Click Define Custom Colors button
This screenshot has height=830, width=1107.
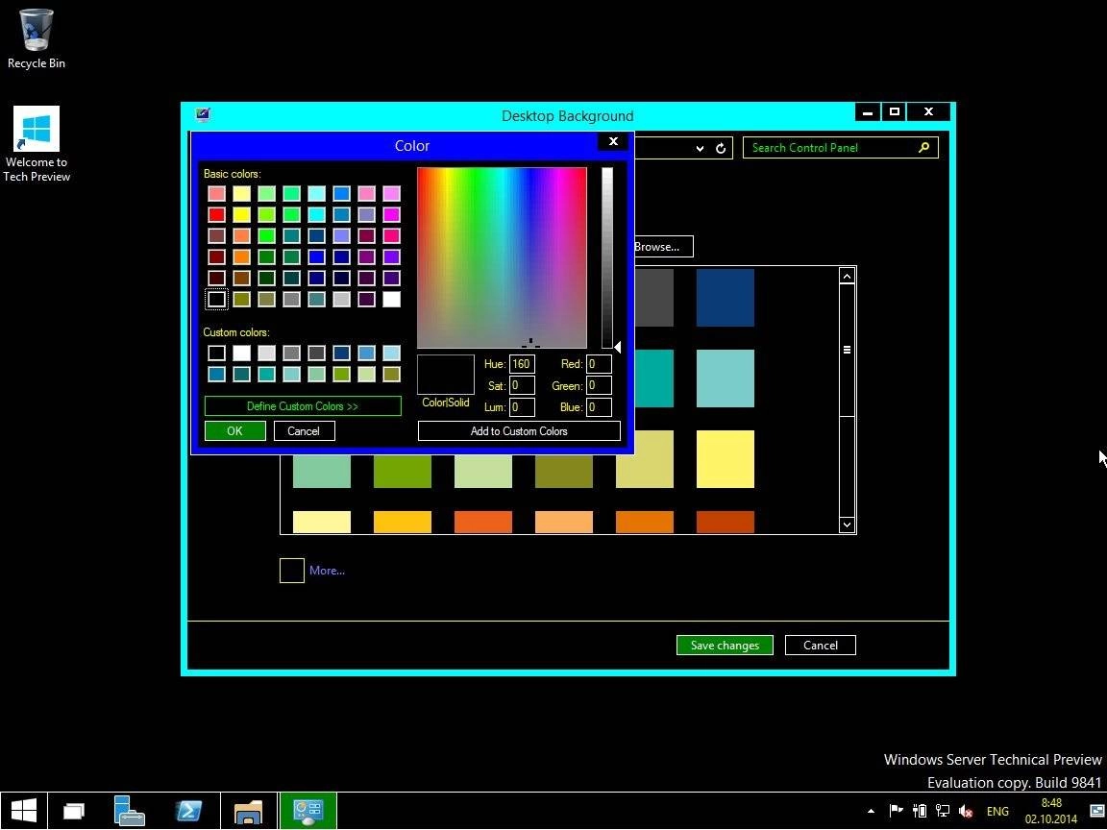(x=302, y=405)
